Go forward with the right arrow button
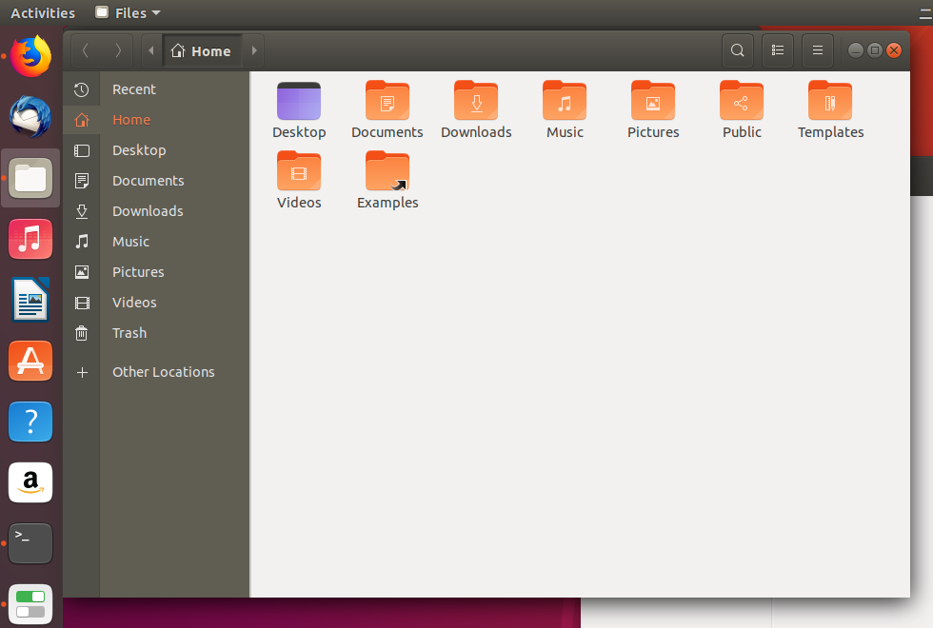 [x=118, y=50]
